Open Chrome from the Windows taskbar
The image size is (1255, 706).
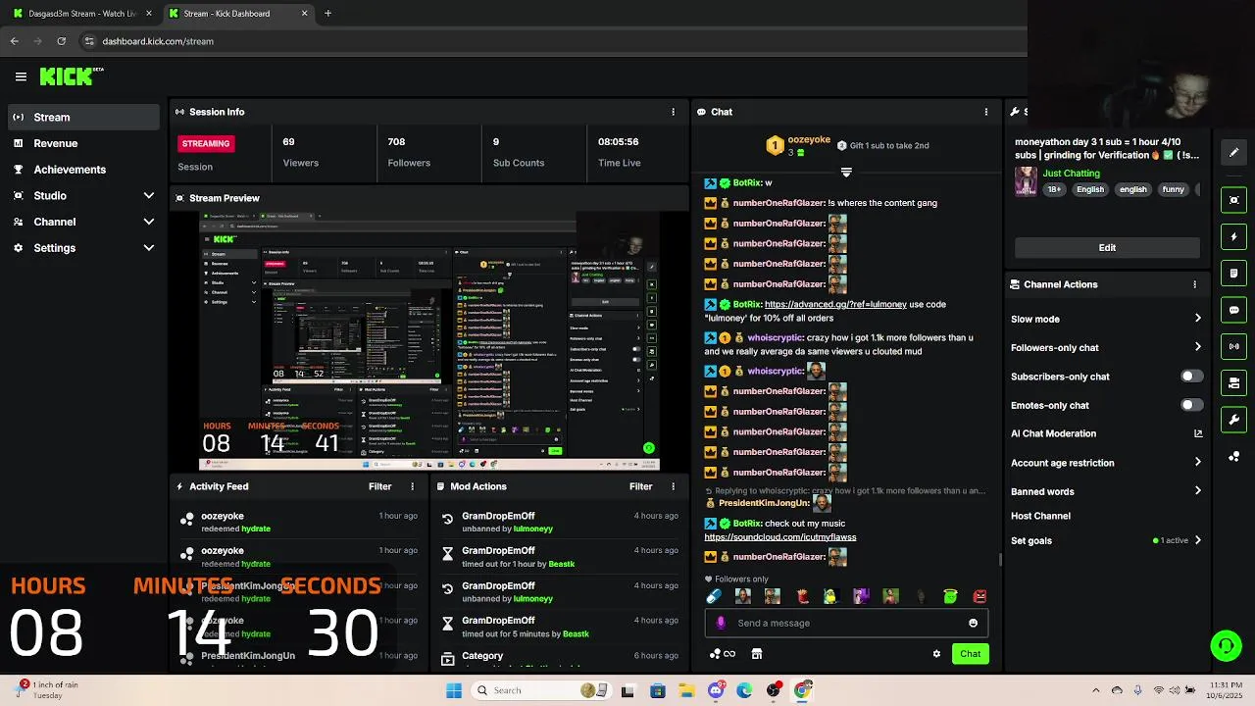[x=803, y=690]
